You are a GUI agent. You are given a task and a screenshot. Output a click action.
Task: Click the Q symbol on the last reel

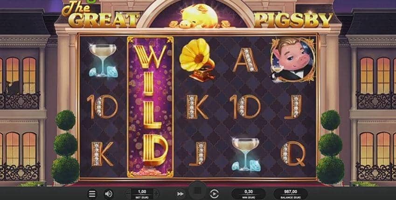click(293, 153)
